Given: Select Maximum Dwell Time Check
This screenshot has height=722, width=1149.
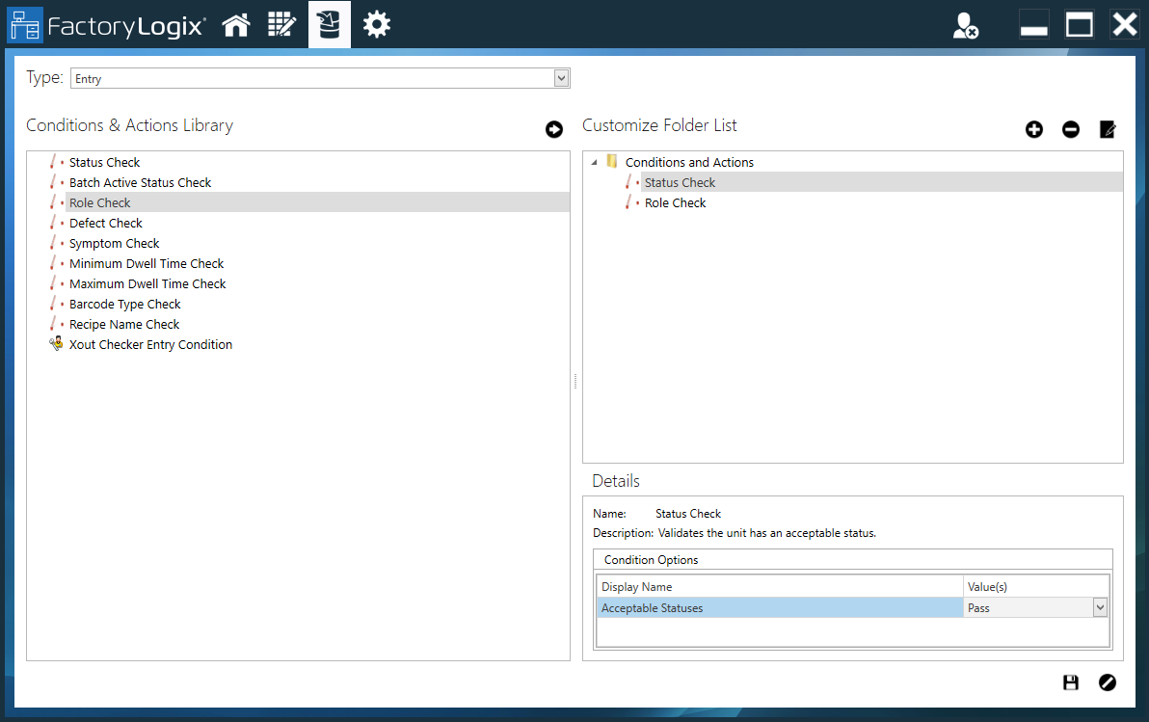Looking at the screenshot, I should pos(147,283).
